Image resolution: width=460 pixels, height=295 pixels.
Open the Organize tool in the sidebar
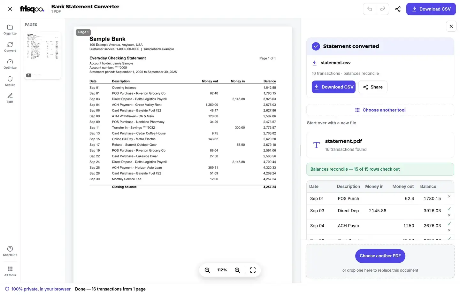(10, 29)
